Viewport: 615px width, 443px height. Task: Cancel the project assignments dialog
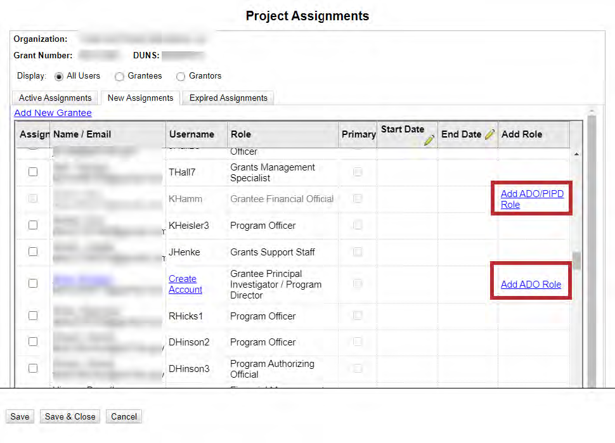click(x=124, y=416)
